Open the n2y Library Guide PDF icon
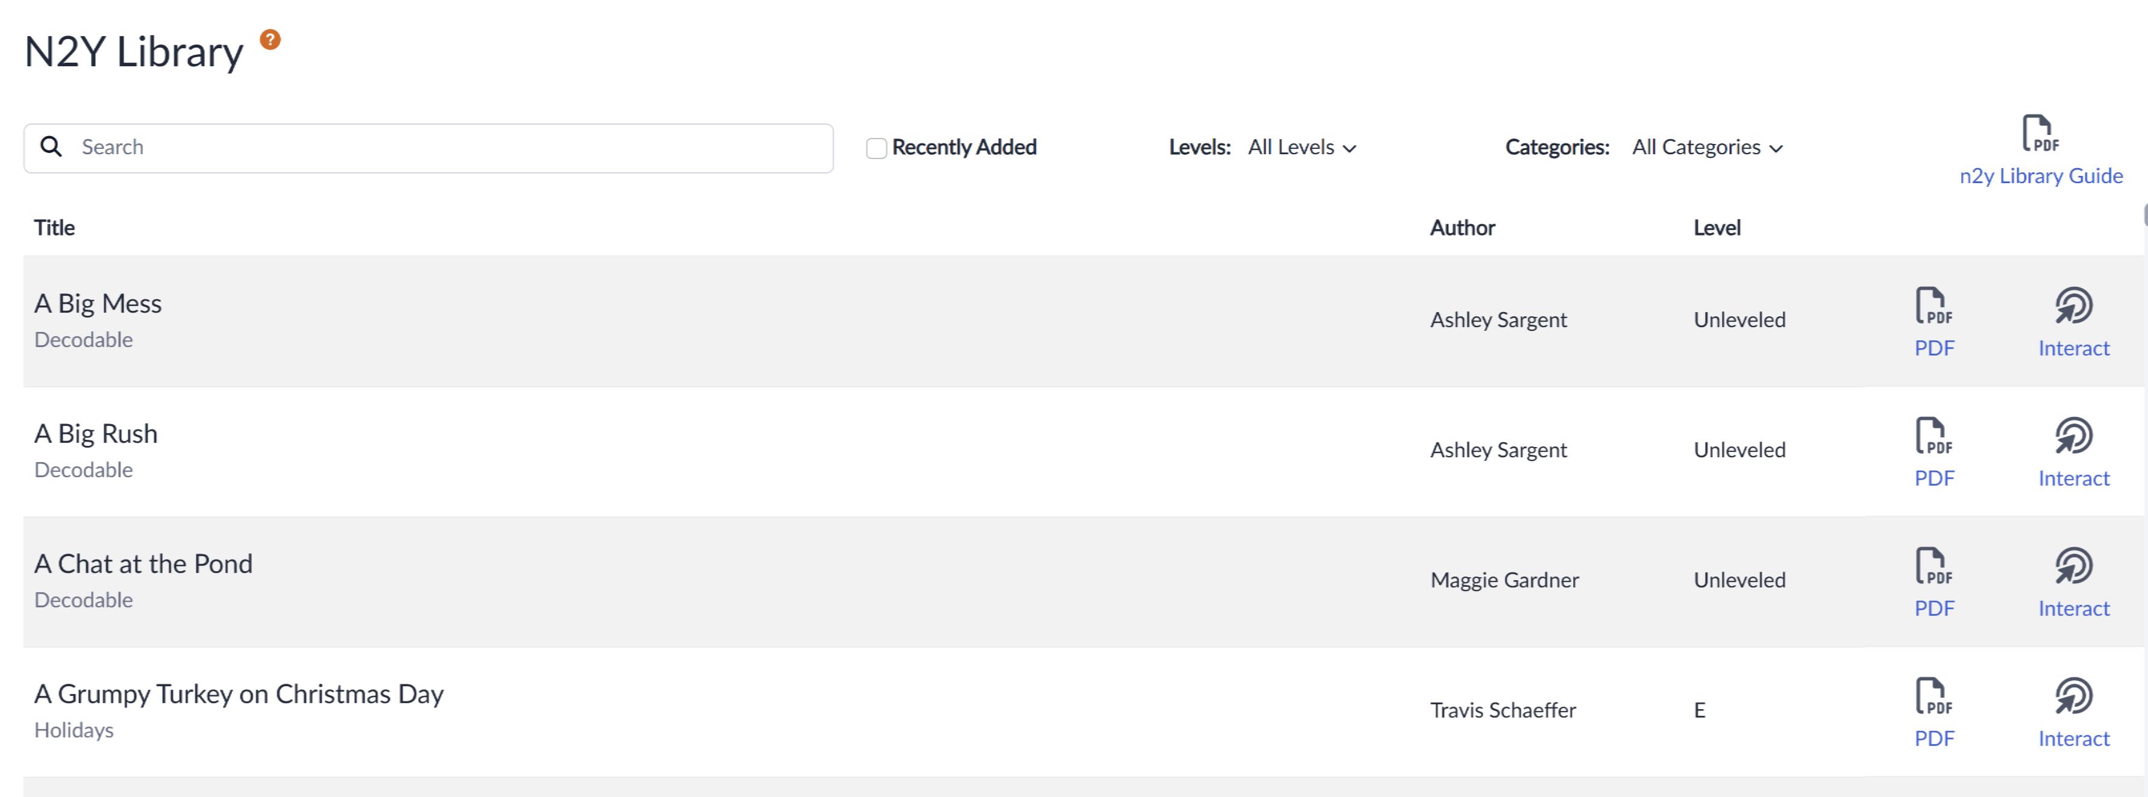This screenshot has width=2148, height=797. [2041, 133]
